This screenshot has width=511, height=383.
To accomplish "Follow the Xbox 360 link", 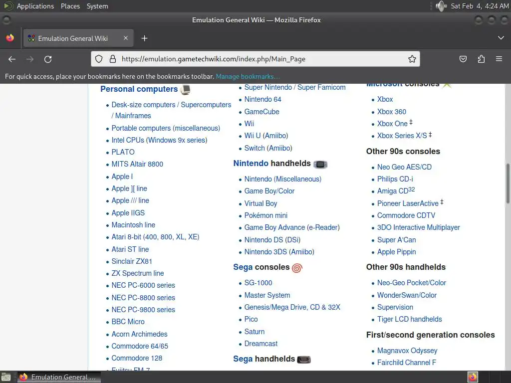I will [391, 112].
